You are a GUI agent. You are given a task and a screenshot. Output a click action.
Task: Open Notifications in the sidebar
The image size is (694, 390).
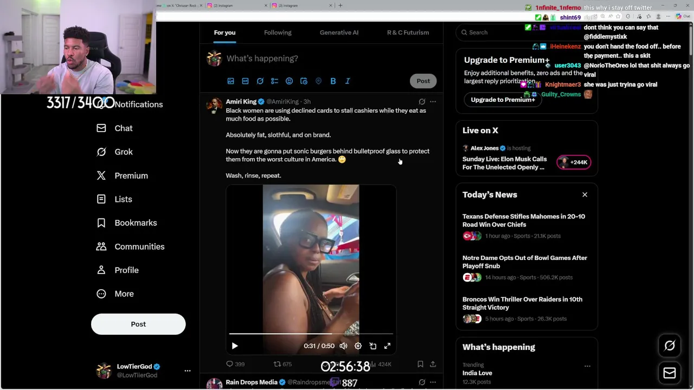point(129,105)
